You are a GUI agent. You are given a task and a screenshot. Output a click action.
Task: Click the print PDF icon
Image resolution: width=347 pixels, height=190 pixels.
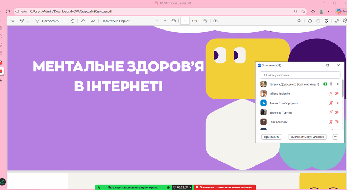click(310, 21)
